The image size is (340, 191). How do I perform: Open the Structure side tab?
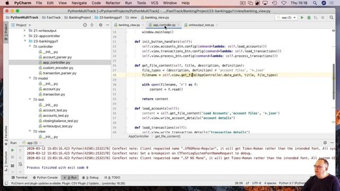6,161
